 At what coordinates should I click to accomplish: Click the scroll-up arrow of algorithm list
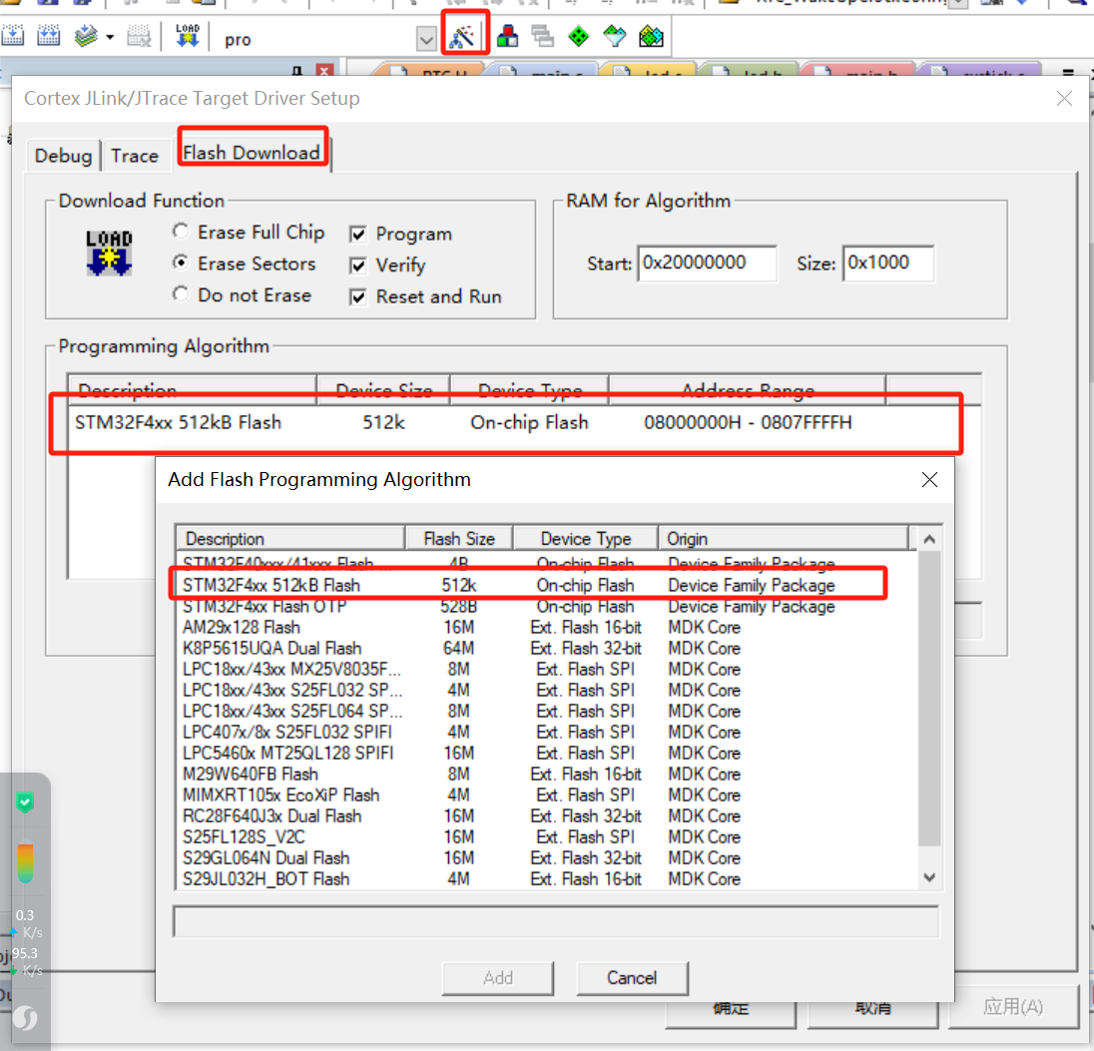click(x=929, y=539)
